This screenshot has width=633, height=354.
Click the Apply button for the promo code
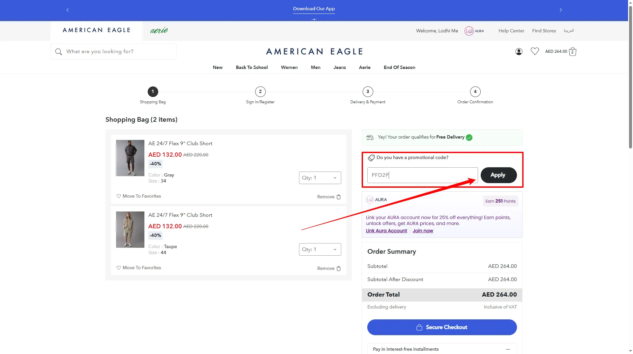498,175
